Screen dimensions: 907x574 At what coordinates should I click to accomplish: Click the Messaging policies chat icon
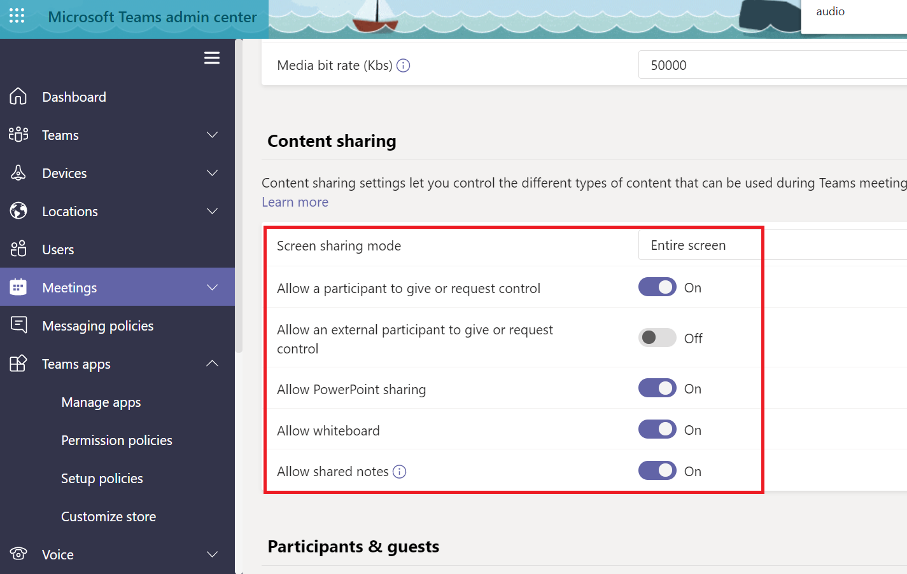[x=18, y=325]
